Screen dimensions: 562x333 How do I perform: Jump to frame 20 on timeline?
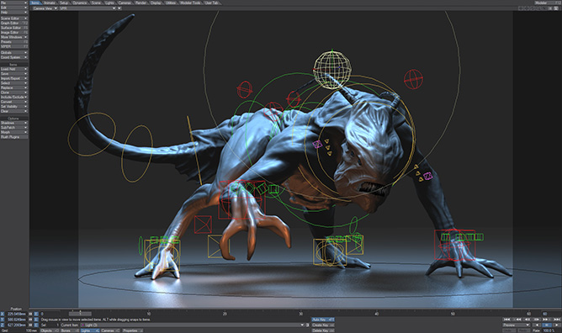(x=225, y=314)
